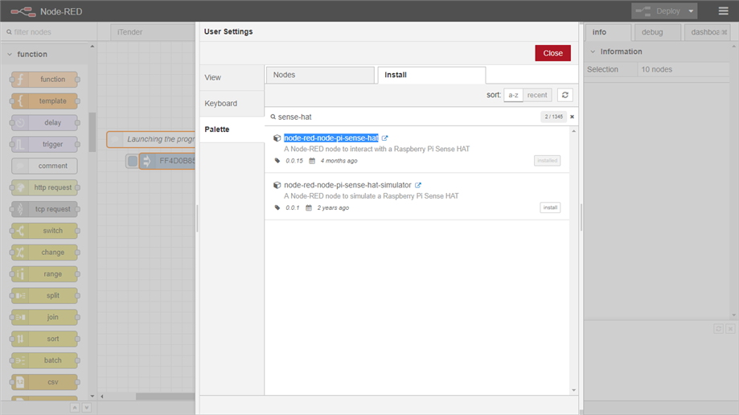Open external link for node-red-node-pi-sense-hat
This screenshot has width=739, height=415.
point(385,138)
